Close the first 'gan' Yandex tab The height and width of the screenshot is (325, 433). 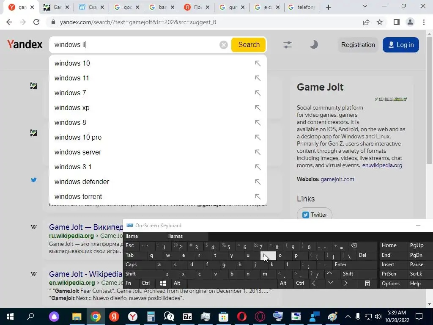pyautogui.click(x=32, y=8)
